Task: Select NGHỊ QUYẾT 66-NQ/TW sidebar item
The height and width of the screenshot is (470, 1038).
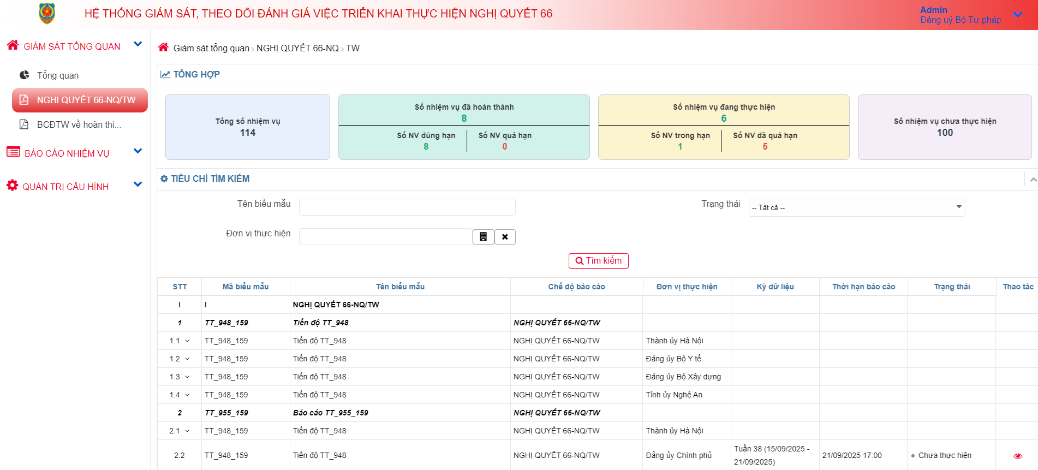Action: coord(80,100)
